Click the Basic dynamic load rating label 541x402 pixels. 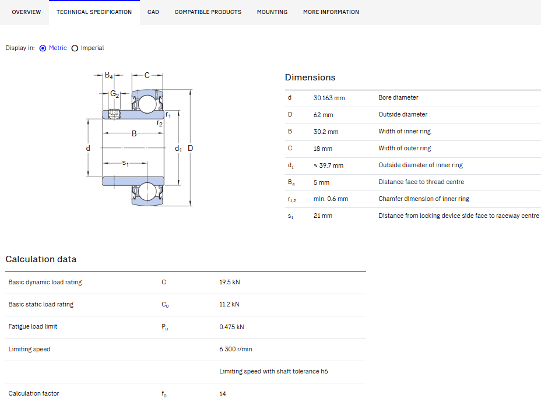pyautogui.click(x=45, y=283)
